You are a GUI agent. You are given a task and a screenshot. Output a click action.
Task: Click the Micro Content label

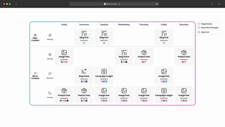click(x=35, y=77)
